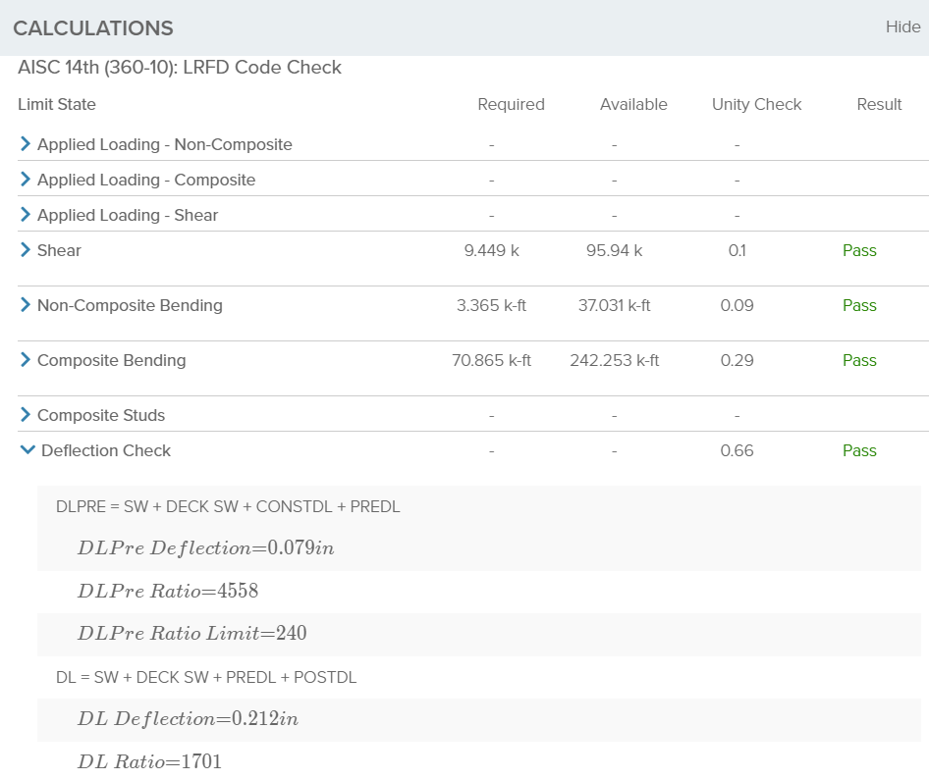Open Composite Studs details chevron
Image resolution: width=929 pixels, height=780 pixels.
pyautogui.click(x=26, y=415)
